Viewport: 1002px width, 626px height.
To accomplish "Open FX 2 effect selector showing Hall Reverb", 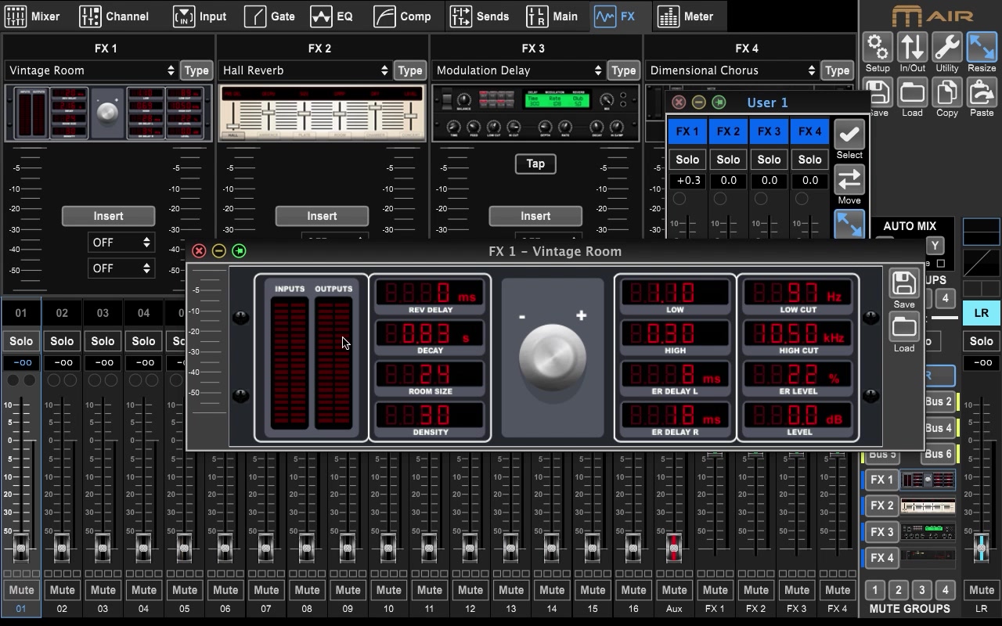I will point(305,70).
